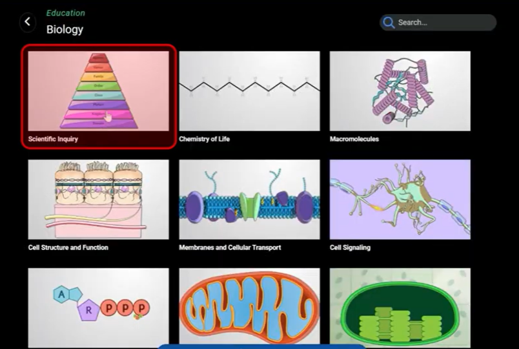The image size is (519, 349).
Task: Open the Chemistry of Life thumbnail
Action: pos(250,91)
